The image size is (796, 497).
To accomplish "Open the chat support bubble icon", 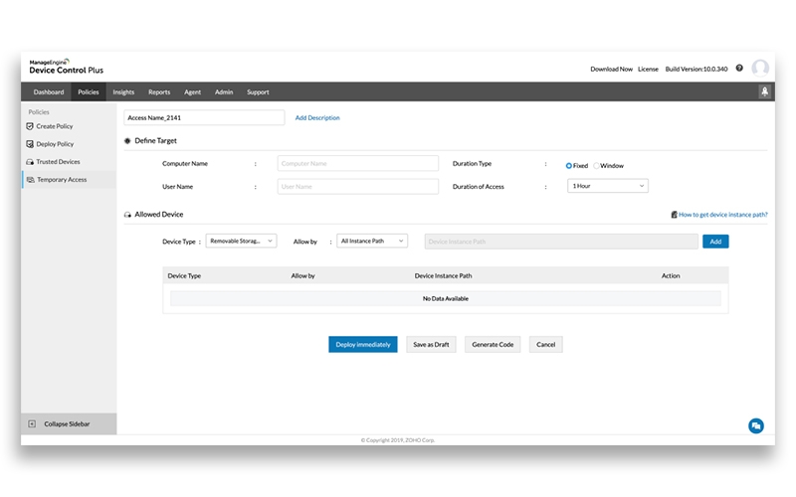I will (x=756, y=425).
